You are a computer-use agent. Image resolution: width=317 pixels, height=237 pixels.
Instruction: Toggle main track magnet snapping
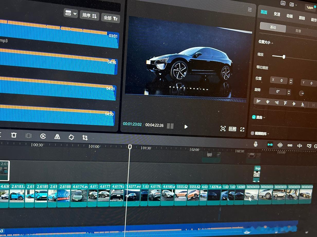tap(270, 145)
